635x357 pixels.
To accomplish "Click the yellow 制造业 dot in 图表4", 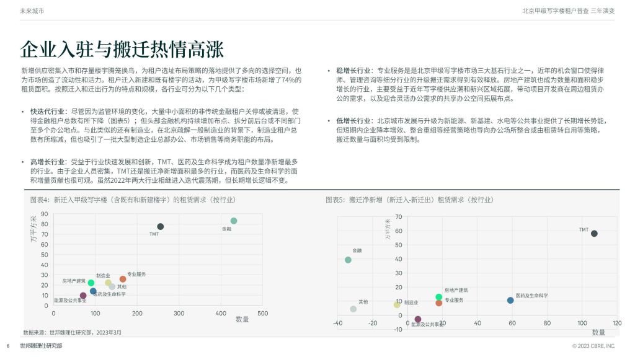I will click(108, 283).
